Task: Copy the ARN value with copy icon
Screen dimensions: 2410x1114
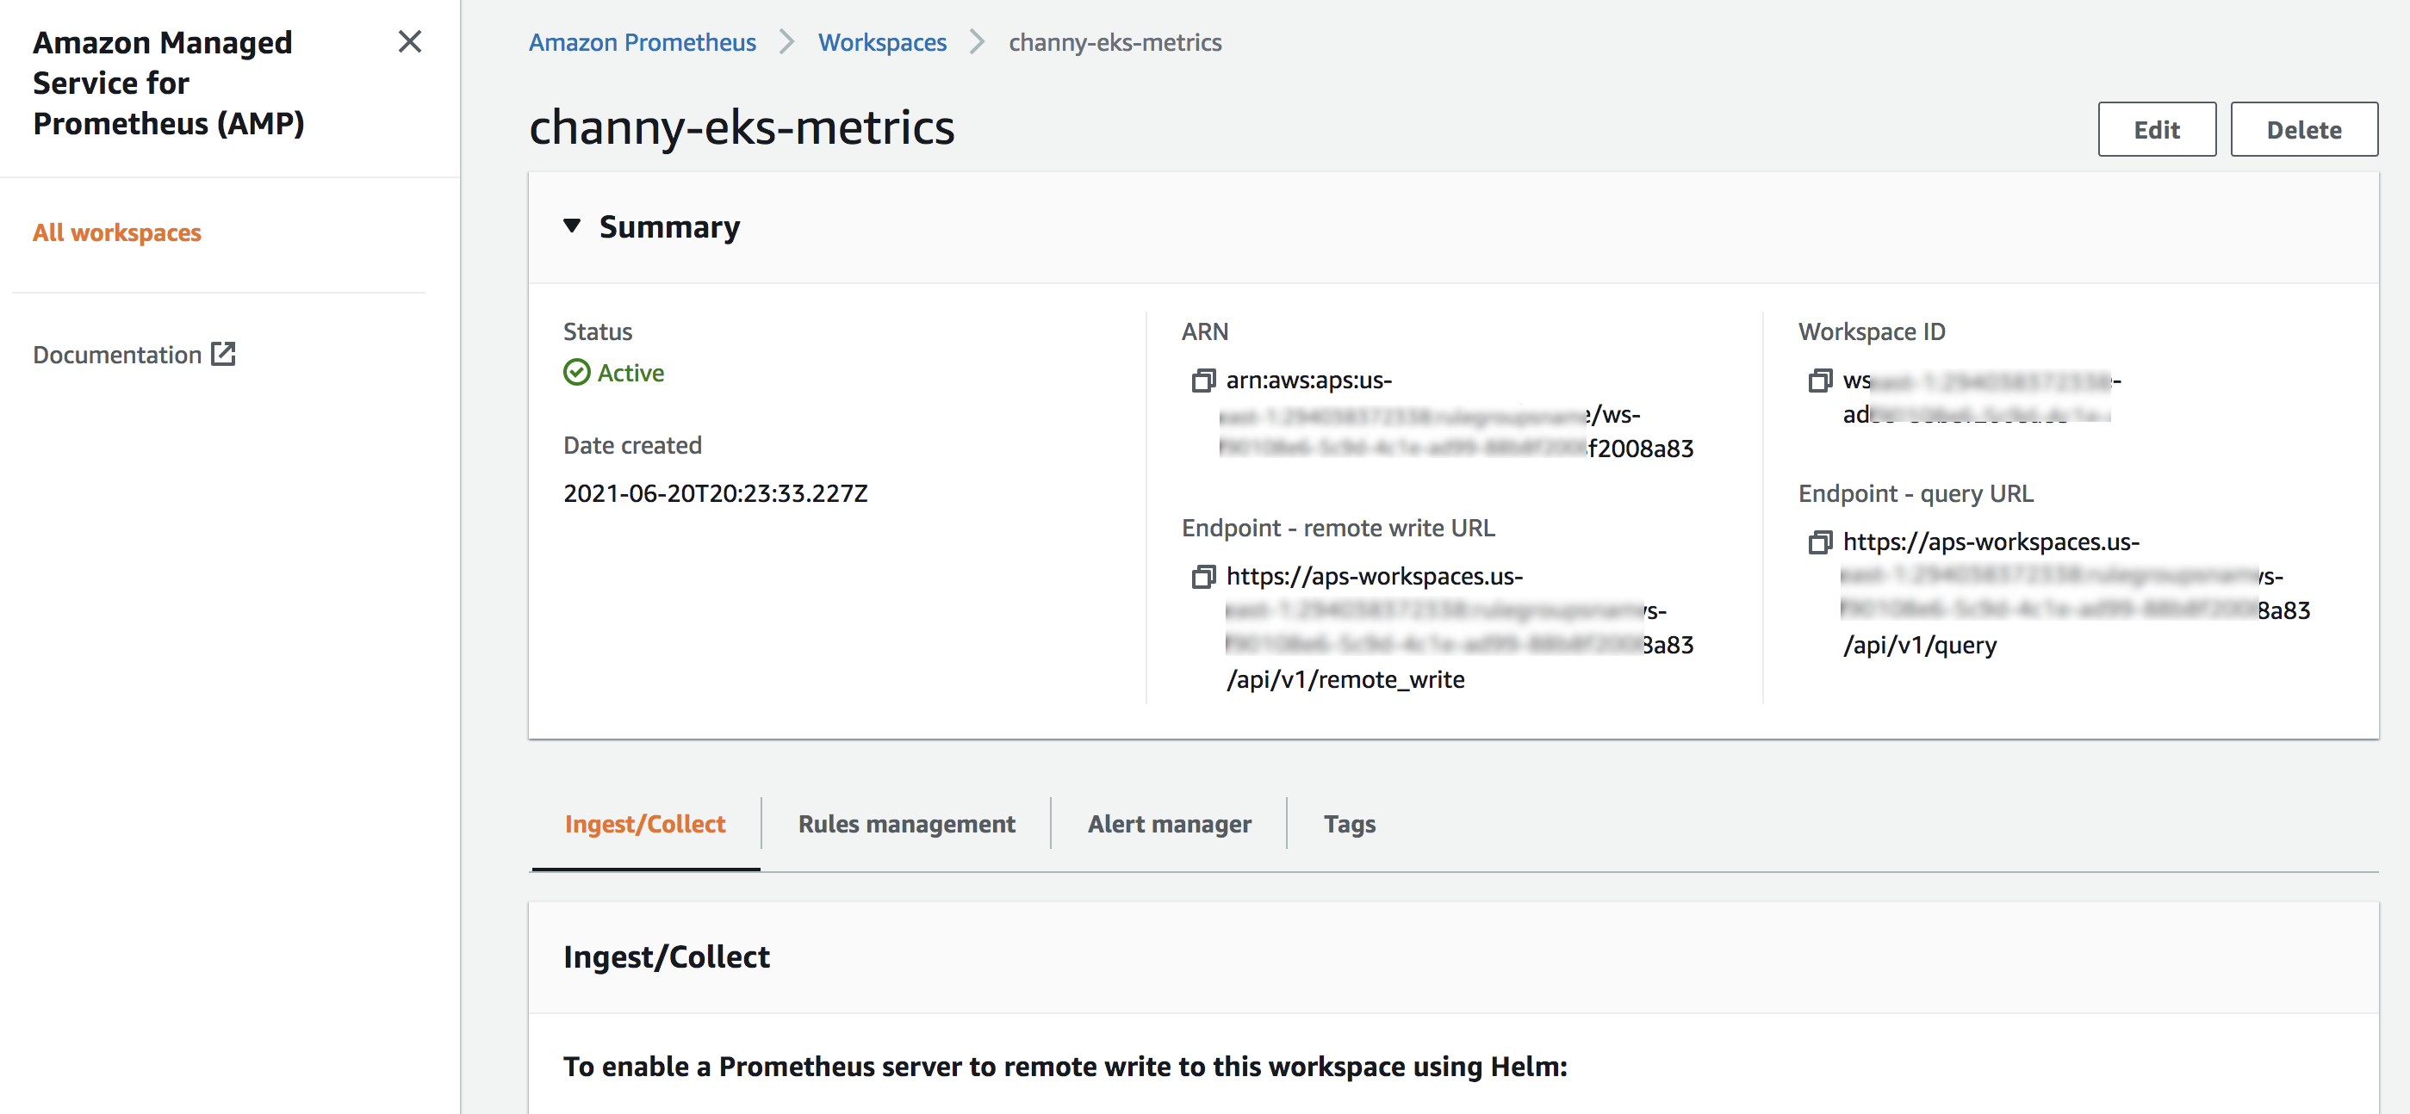Action: coord(1202,381)
